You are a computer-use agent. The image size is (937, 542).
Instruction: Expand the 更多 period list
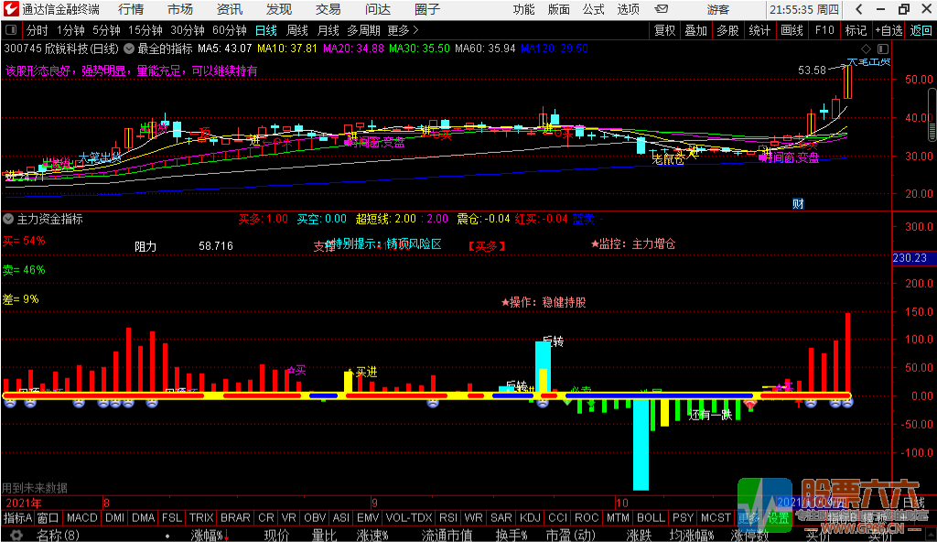(x=403, y=30)
